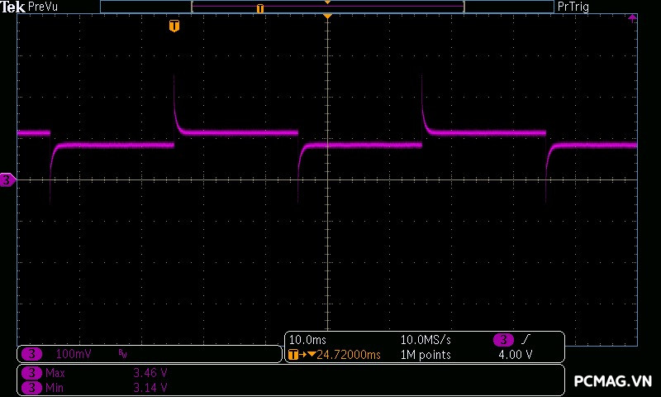Click the 4.00 V trigger level readout
The height and width of the screenshot is (397, 661).
pyautogui.click(x=515, y=355)
